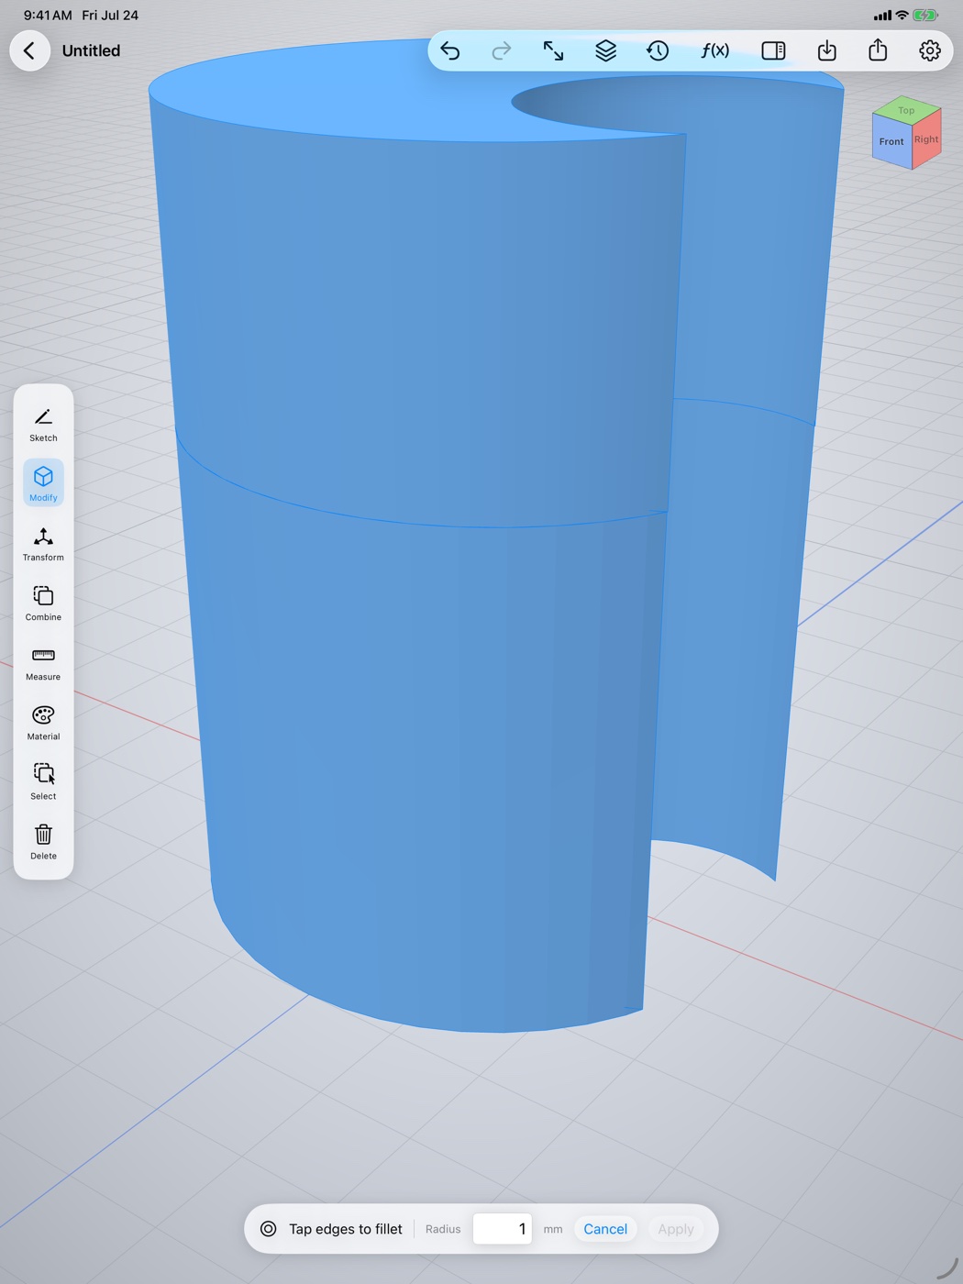
Task: Open the history clock icon
Action: [x=658, y=50]
